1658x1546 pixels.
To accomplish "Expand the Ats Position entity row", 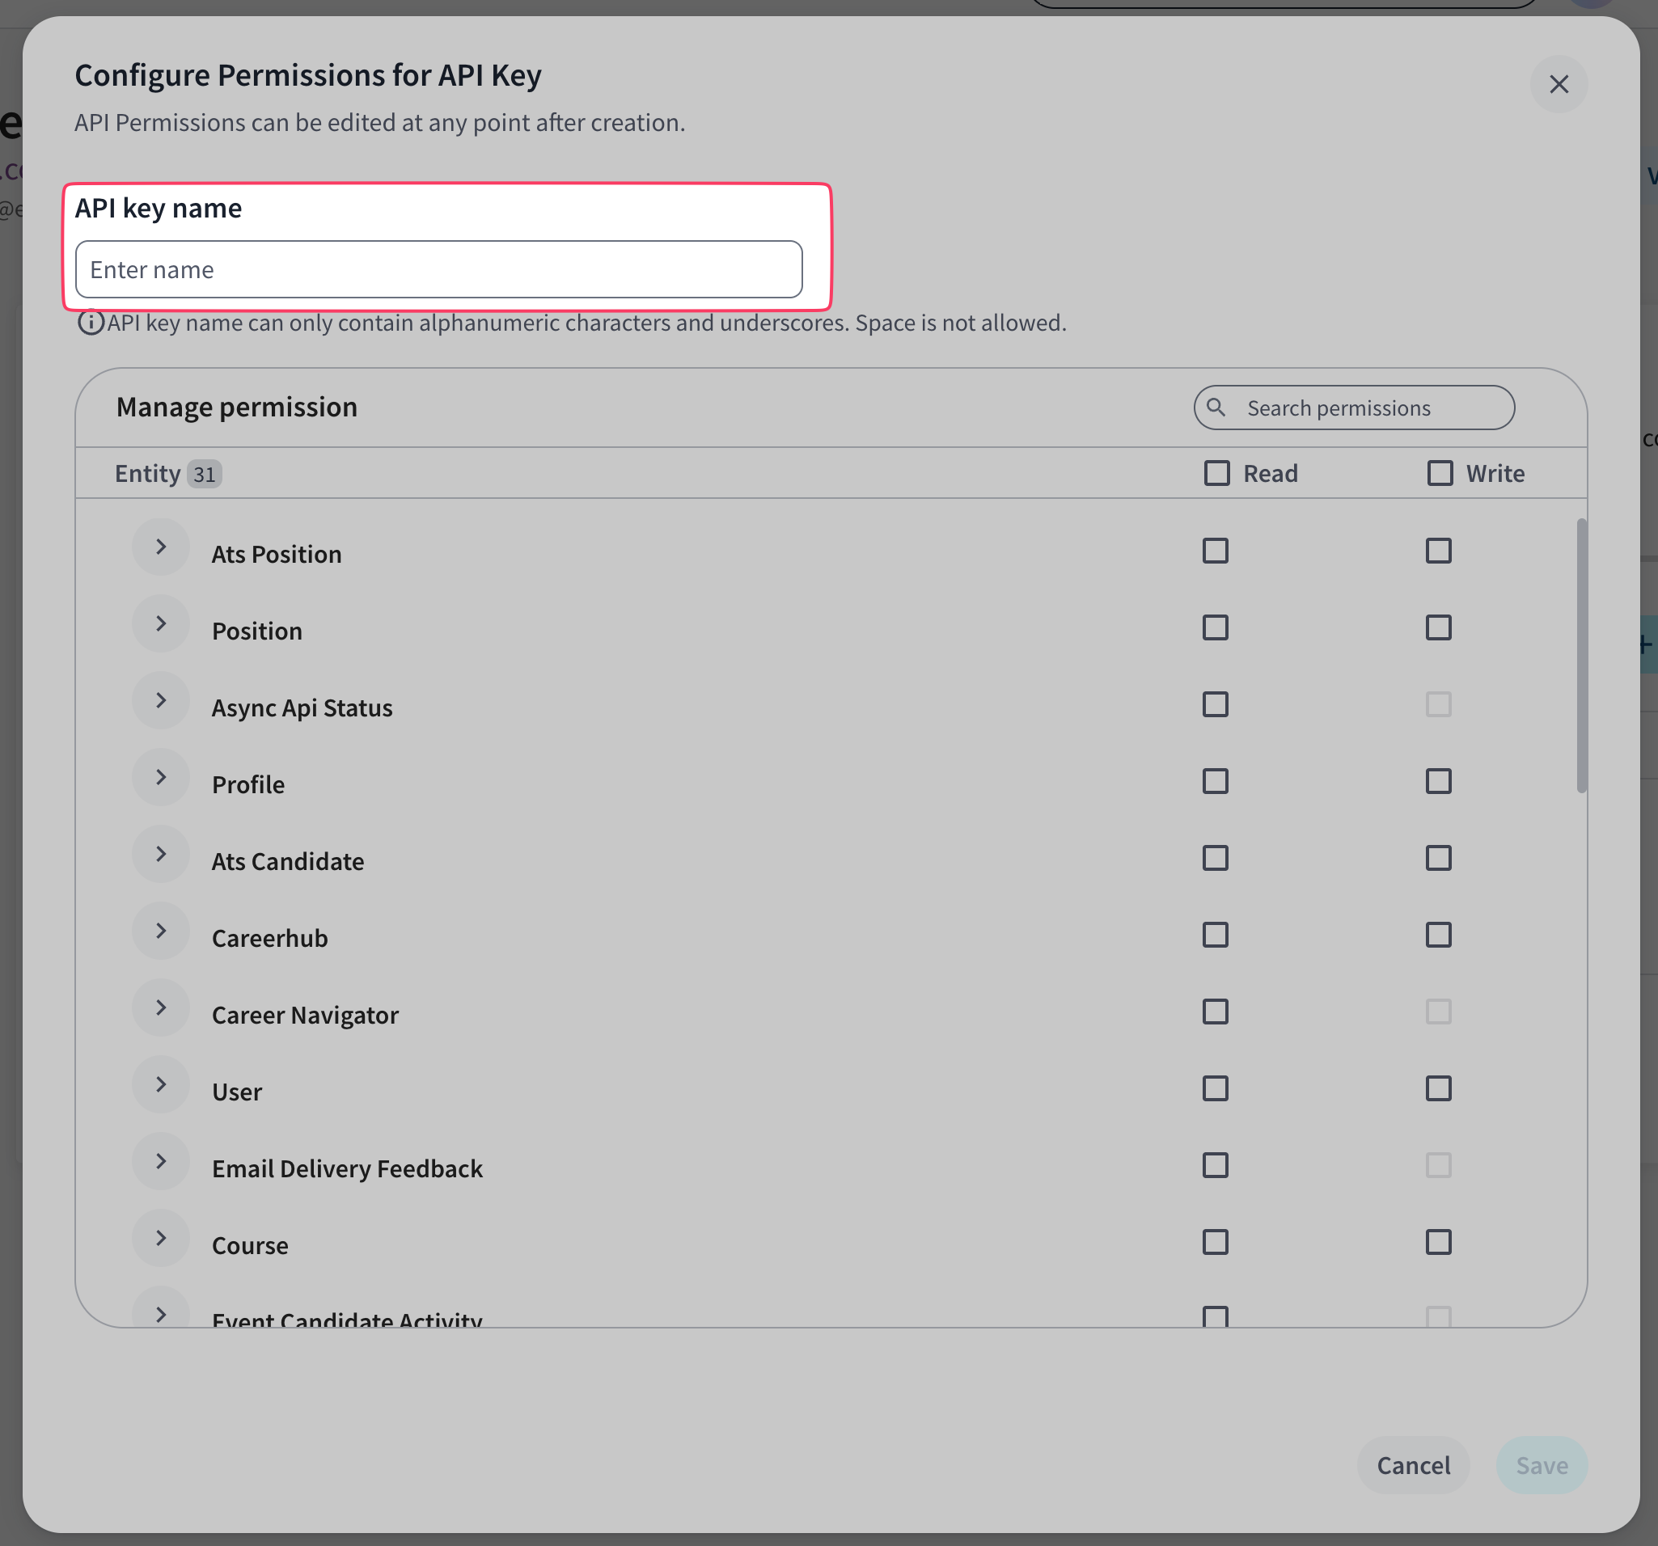I will pos(161,547).
